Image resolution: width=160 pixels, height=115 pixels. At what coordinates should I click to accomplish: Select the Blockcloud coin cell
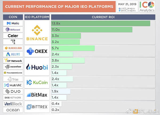[x=13, y=48]
